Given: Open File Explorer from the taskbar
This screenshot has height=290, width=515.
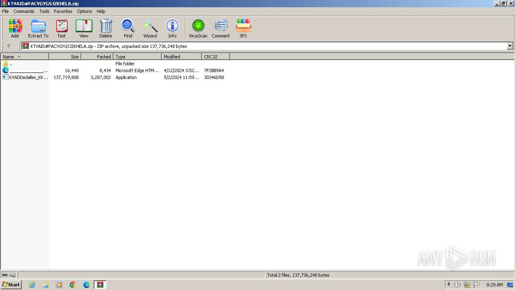Looking at the screenshot, I should [45, 285].
